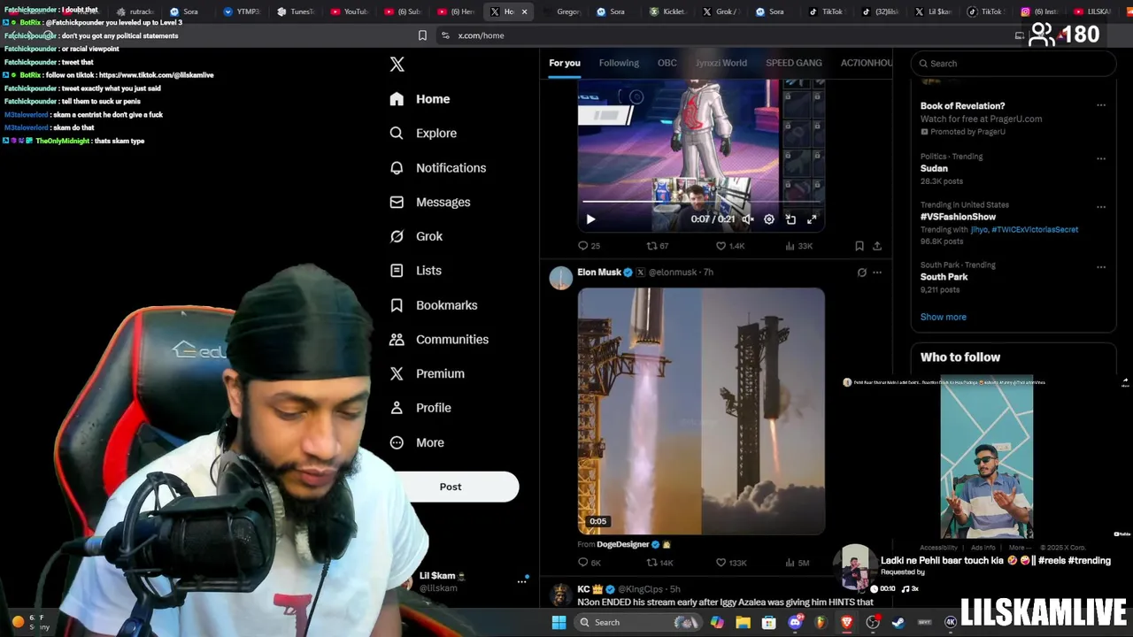Switch to the SPEED GANG tab
Screen dimensions: 1133x637
click(794, 63)
